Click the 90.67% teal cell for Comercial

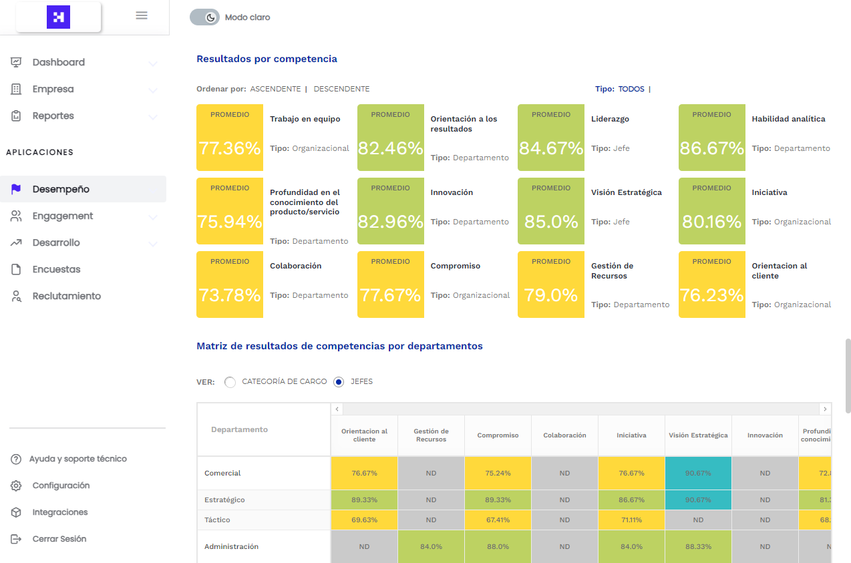(698, 472)
